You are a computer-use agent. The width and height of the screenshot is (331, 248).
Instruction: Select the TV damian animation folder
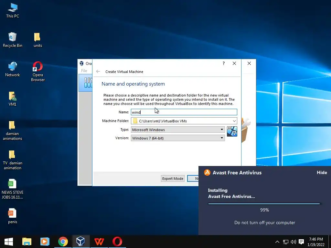(13, 160)
